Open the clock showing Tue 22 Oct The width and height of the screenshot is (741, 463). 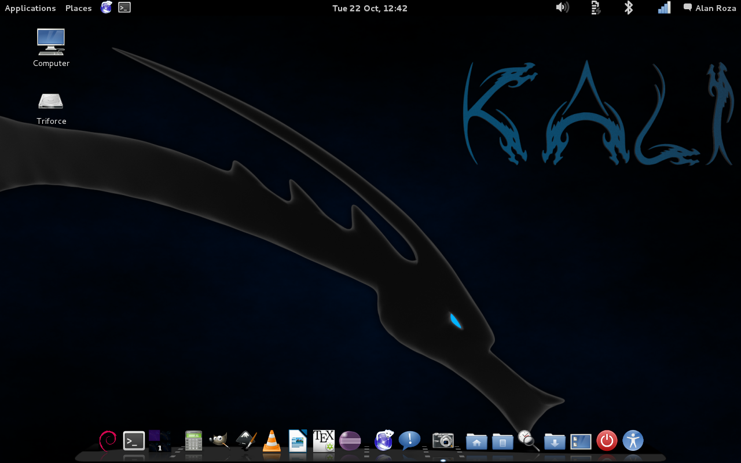point(370,8)
